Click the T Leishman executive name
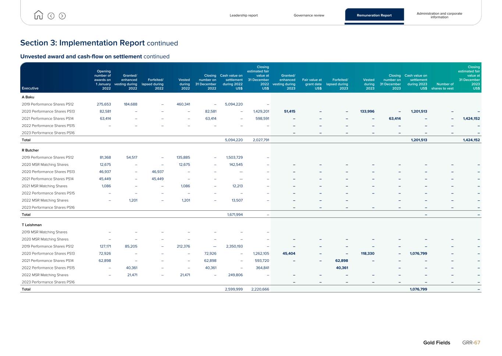This screenshot has width=502, height=356. [x=32, y=225]
